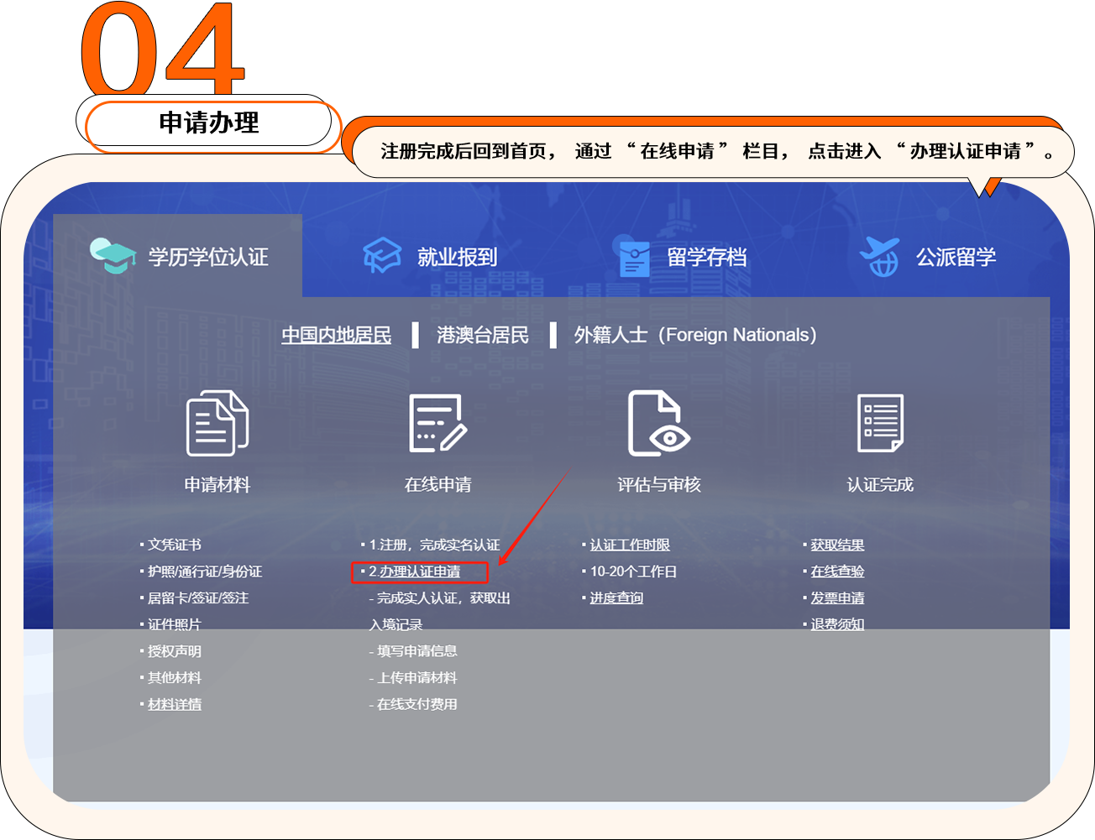Viewport: 1095px width, 840px height.
Task: Click the 文凭证书 list item
Action: [175, 545]
